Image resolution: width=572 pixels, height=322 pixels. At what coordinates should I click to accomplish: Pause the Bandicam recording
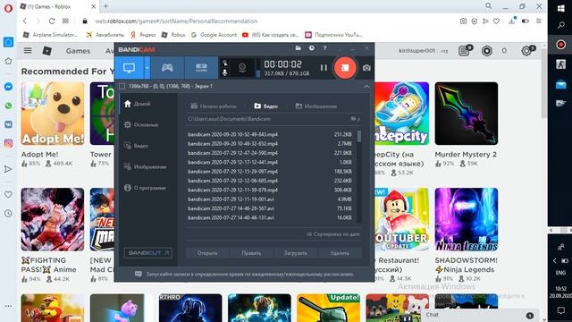coord(324,68)
